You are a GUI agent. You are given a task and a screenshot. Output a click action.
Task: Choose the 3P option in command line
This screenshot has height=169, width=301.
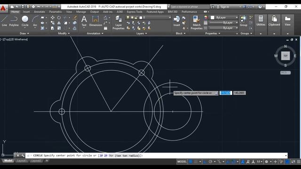101,155
